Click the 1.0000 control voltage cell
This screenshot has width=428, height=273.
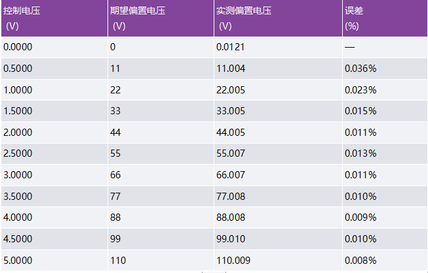18,89
